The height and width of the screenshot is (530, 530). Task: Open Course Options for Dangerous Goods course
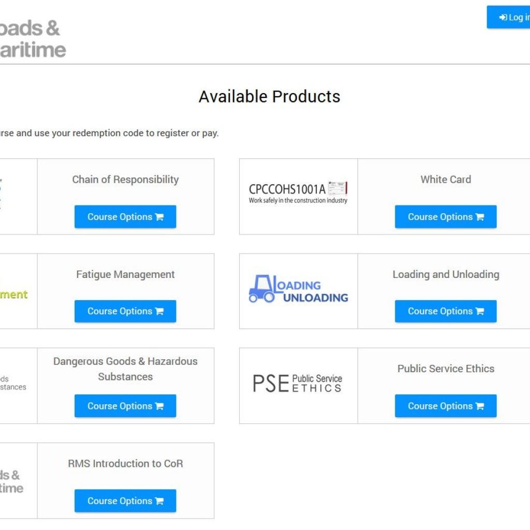(125, 406)
